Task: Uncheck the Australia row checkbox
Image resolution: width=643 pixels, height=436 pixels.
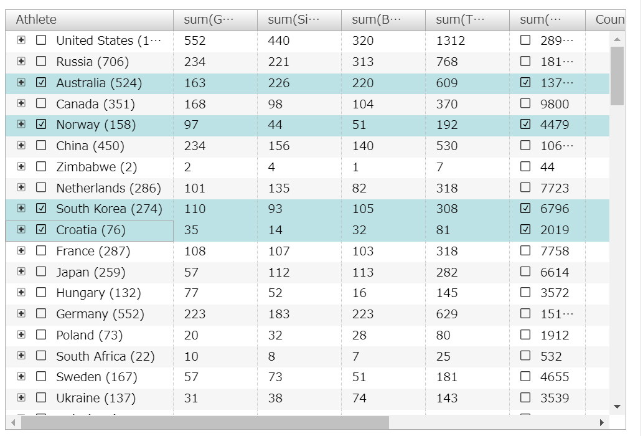Action: [41, 83]
